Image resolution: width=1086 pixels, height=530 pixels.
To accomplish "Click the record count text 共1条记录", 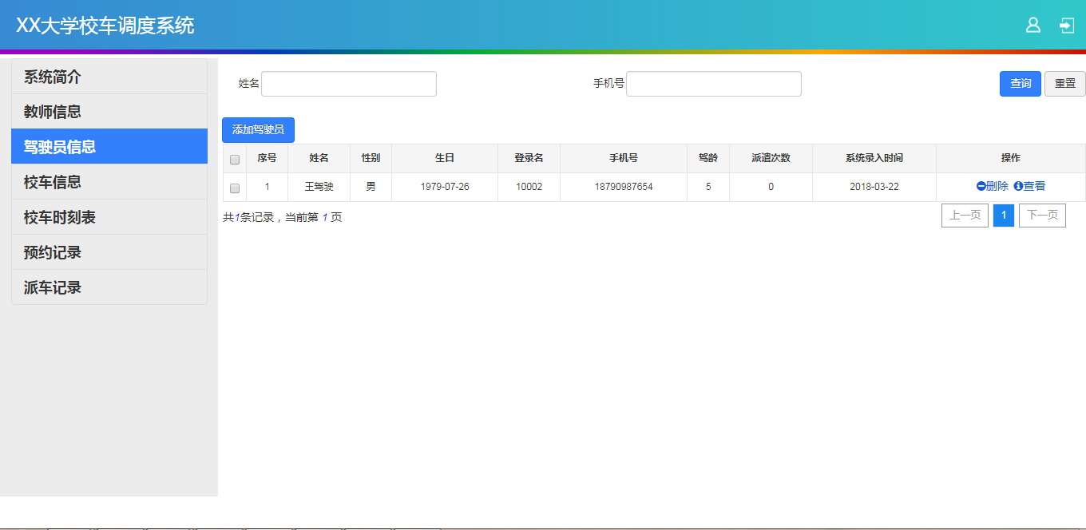I will pos(248,217).
